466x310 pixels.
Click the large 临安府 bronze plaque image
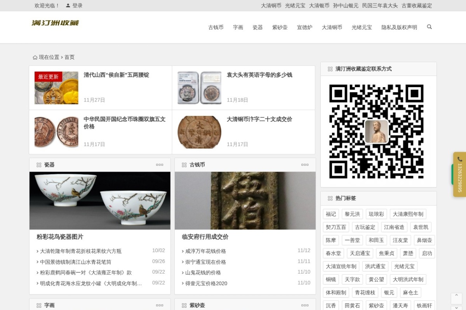(245, 201)
